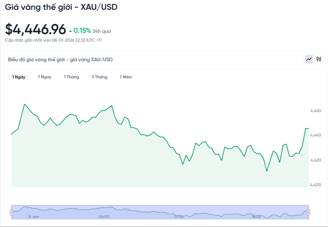Grab the right handle of the range navigator
The image size is (328, 227).
309,212
